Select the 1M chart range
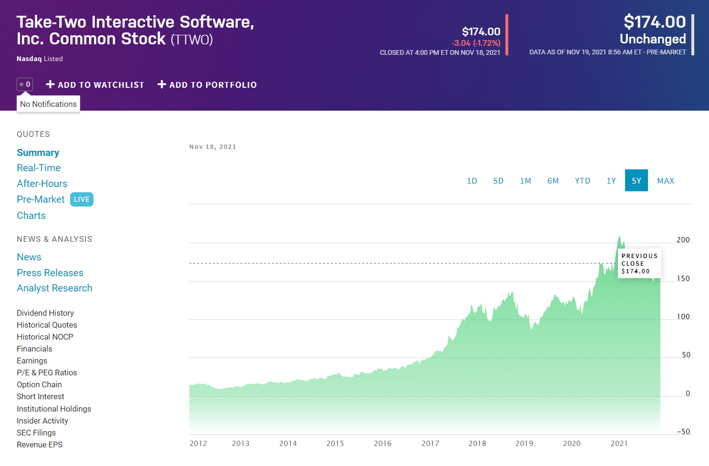709x466 pixels. point(525,181)
